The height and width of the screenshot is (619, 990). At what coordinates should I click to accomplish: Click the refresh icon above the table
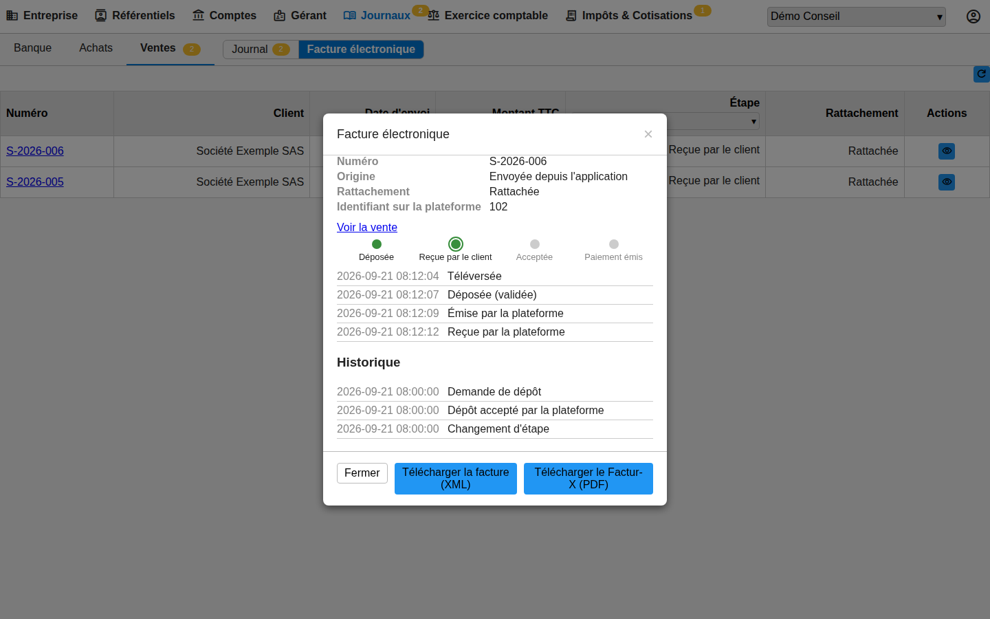click(x=982, y=74)
